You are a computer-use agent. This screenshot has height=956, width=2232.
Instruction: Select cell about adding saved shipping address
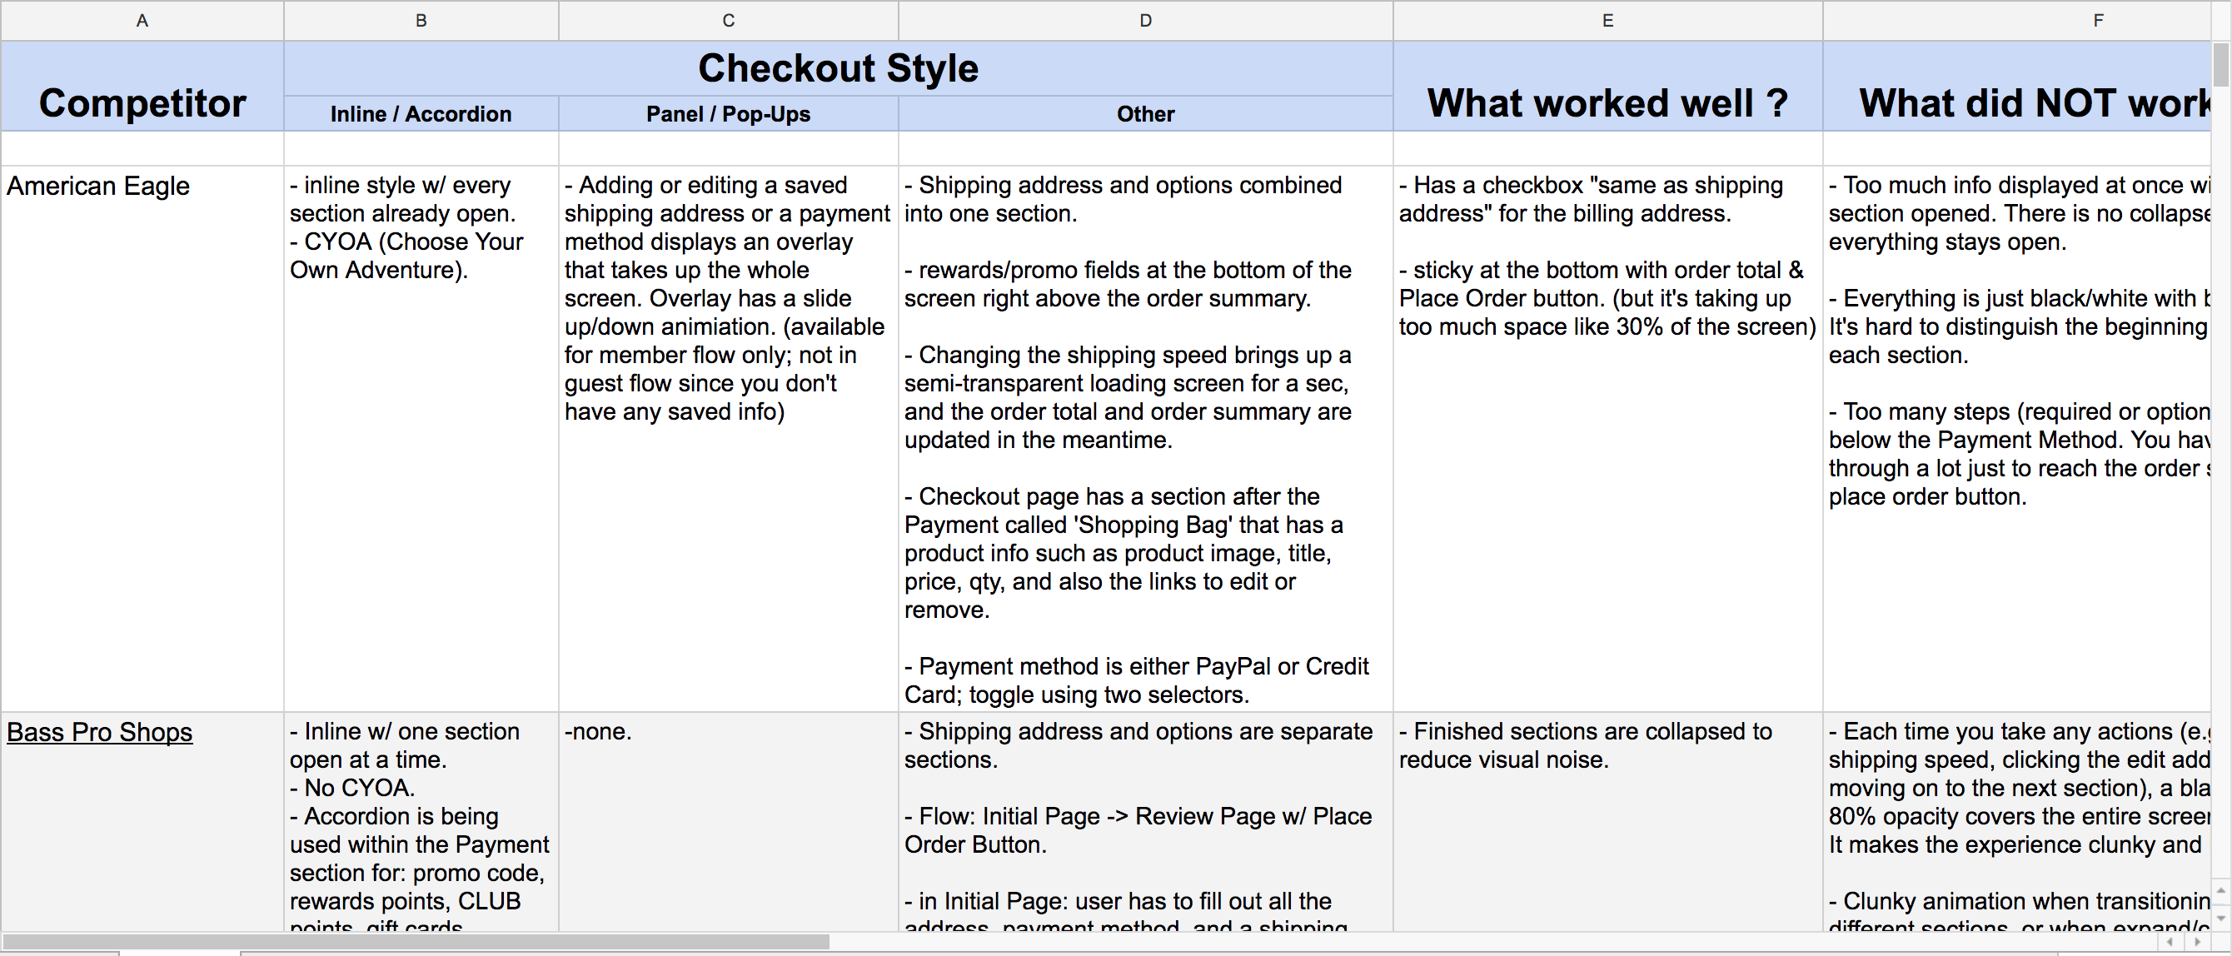(729, 439)
